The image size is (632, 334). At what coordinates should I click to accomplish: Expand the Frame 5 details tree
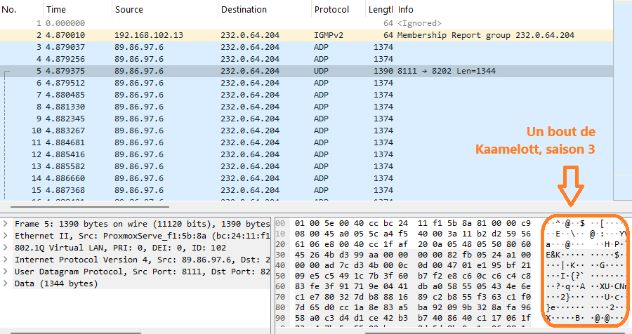pyautogui.click(x=6, y=222)
